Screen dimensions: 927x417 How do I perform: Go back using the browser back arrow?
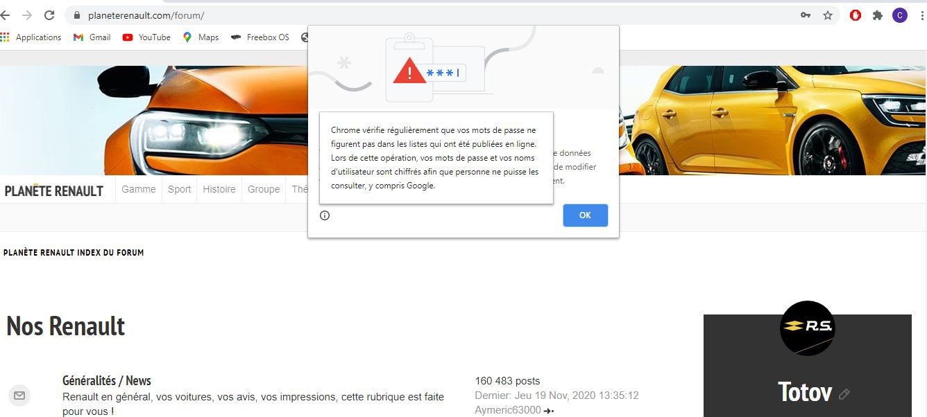(5, 15)
